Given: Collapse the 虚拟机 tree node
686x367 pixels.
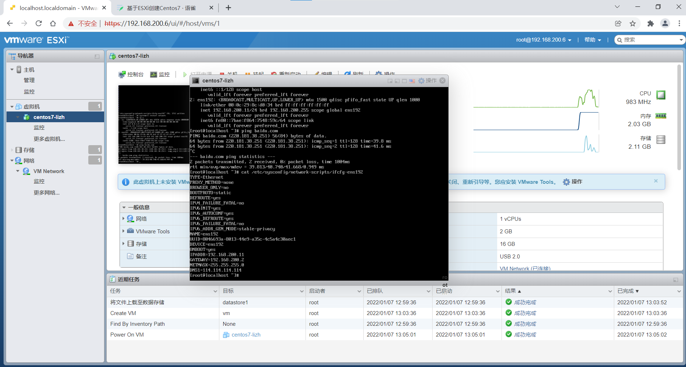Looking at the screenshot, I should [x=12, y=107].
